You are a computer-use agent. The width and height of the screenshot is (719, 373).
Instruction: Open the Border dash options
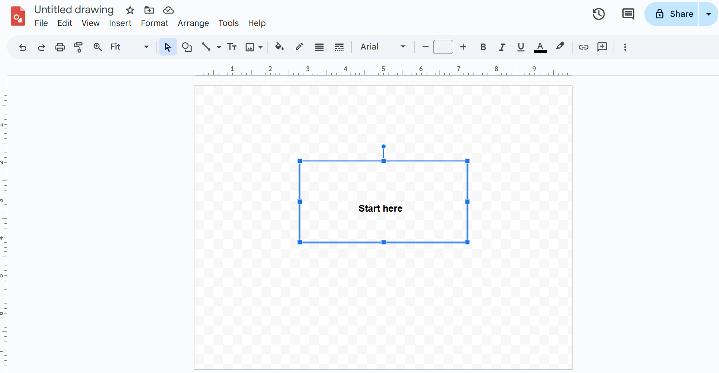coord(339,47)
